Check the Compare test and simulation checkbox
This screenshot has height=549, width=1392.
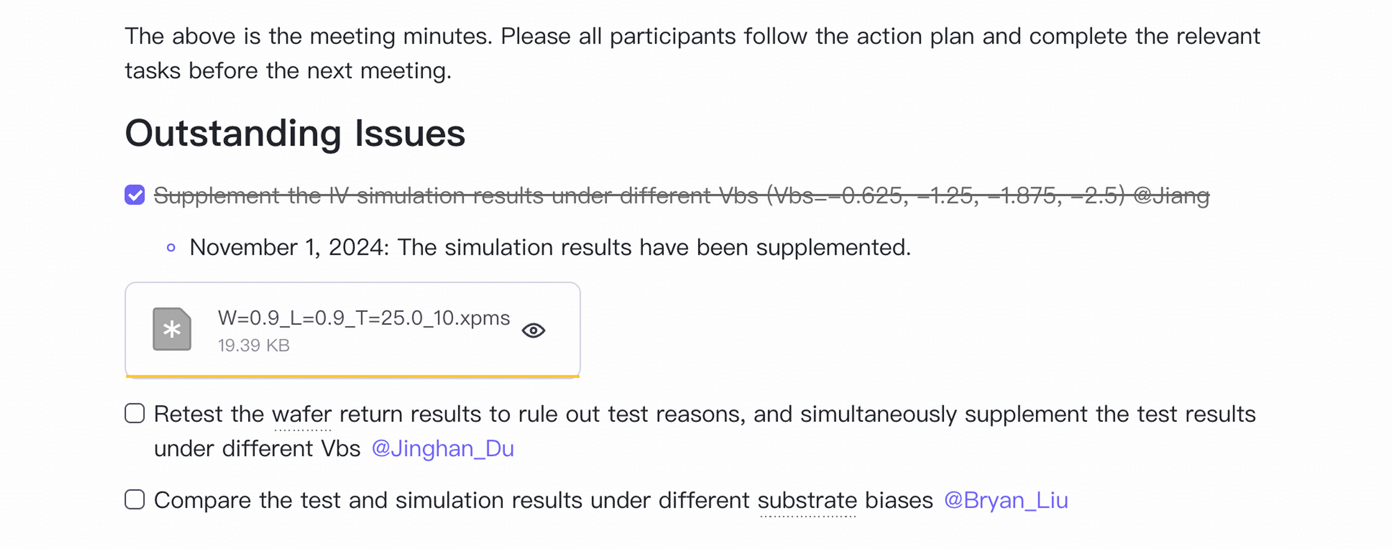(x=134, y=499)
